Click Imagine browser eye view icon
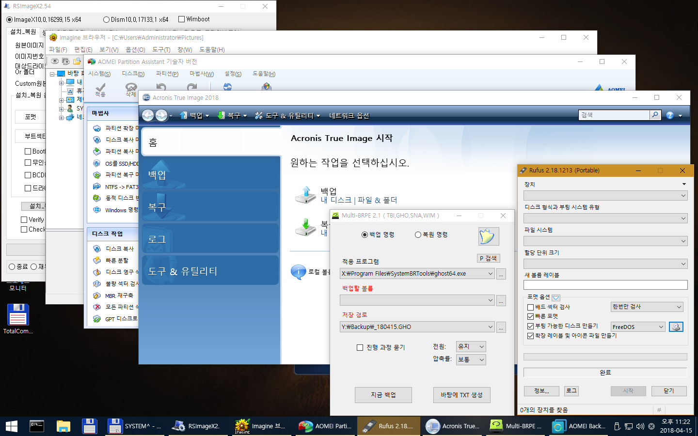 pyautogui.click(x=55, y=62)
